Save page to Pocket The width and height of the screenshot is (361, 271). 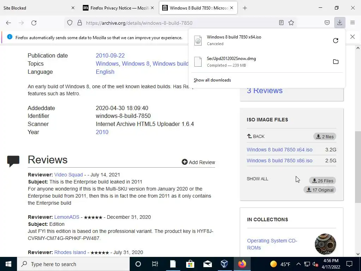[327, 23]
